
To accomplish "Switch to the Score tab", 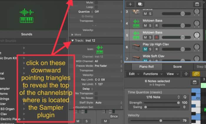I will pos(177,67).
